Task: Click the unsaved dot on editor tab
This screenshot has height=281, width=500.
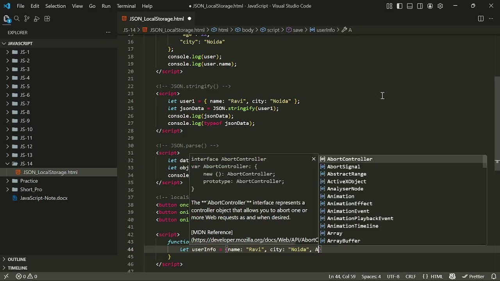Action: 189,18
